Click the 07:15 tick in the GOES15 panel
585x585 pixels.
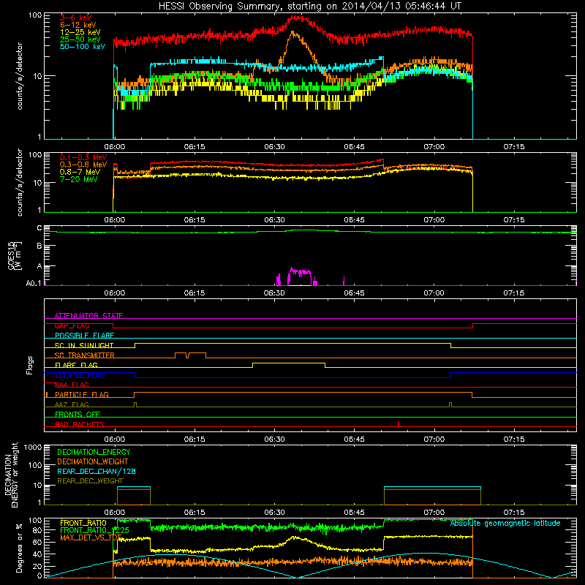point(514,293)
